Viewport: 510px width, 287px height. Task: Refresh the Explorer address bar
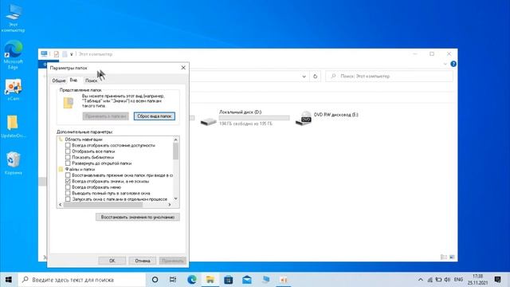[316, 77]
